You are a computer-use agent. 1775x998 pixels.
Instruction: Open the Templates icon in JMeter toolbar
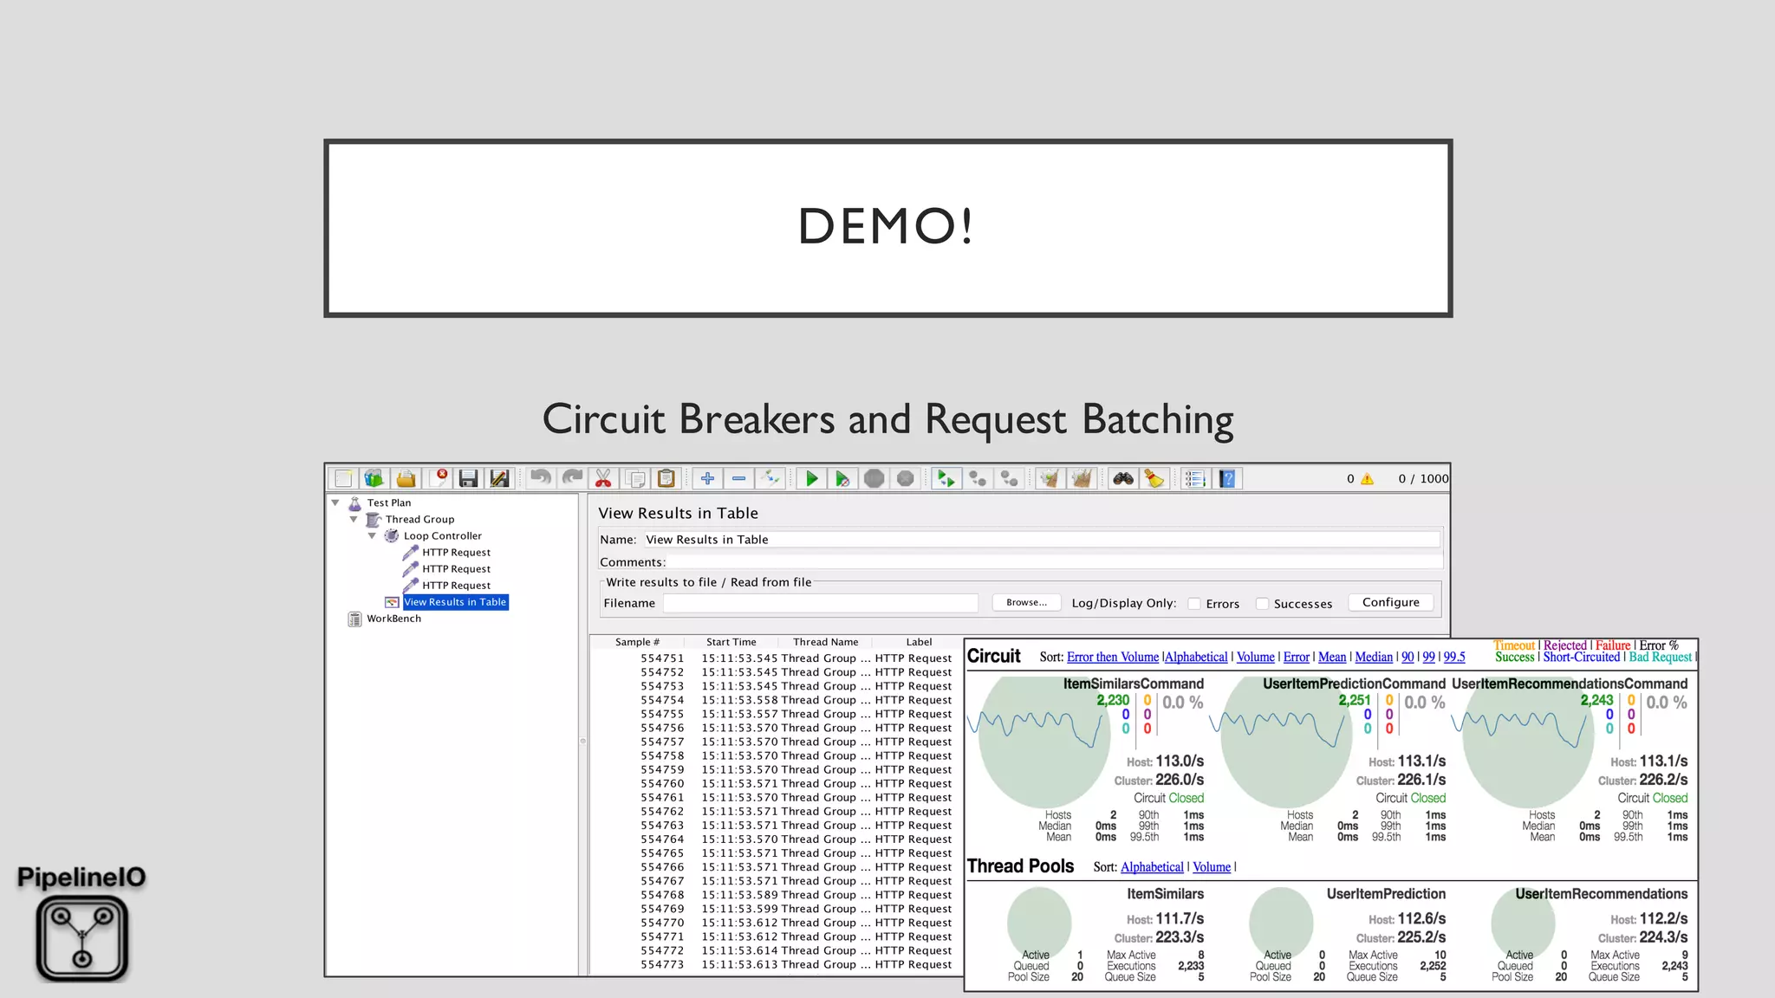tap(374, 478)
